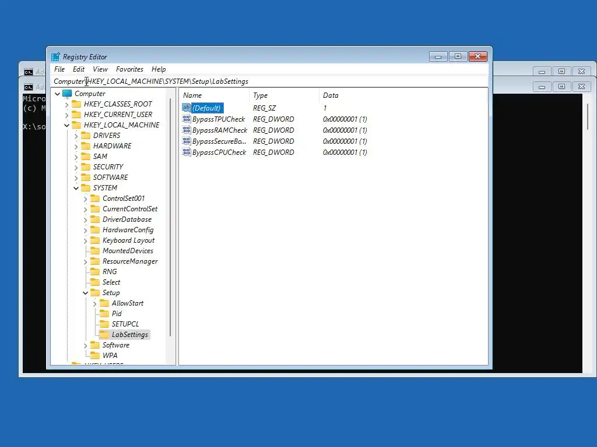597x447 pixels.
Task: Click the HARDWARE folder icon
Action: click(x=86, y=146)
